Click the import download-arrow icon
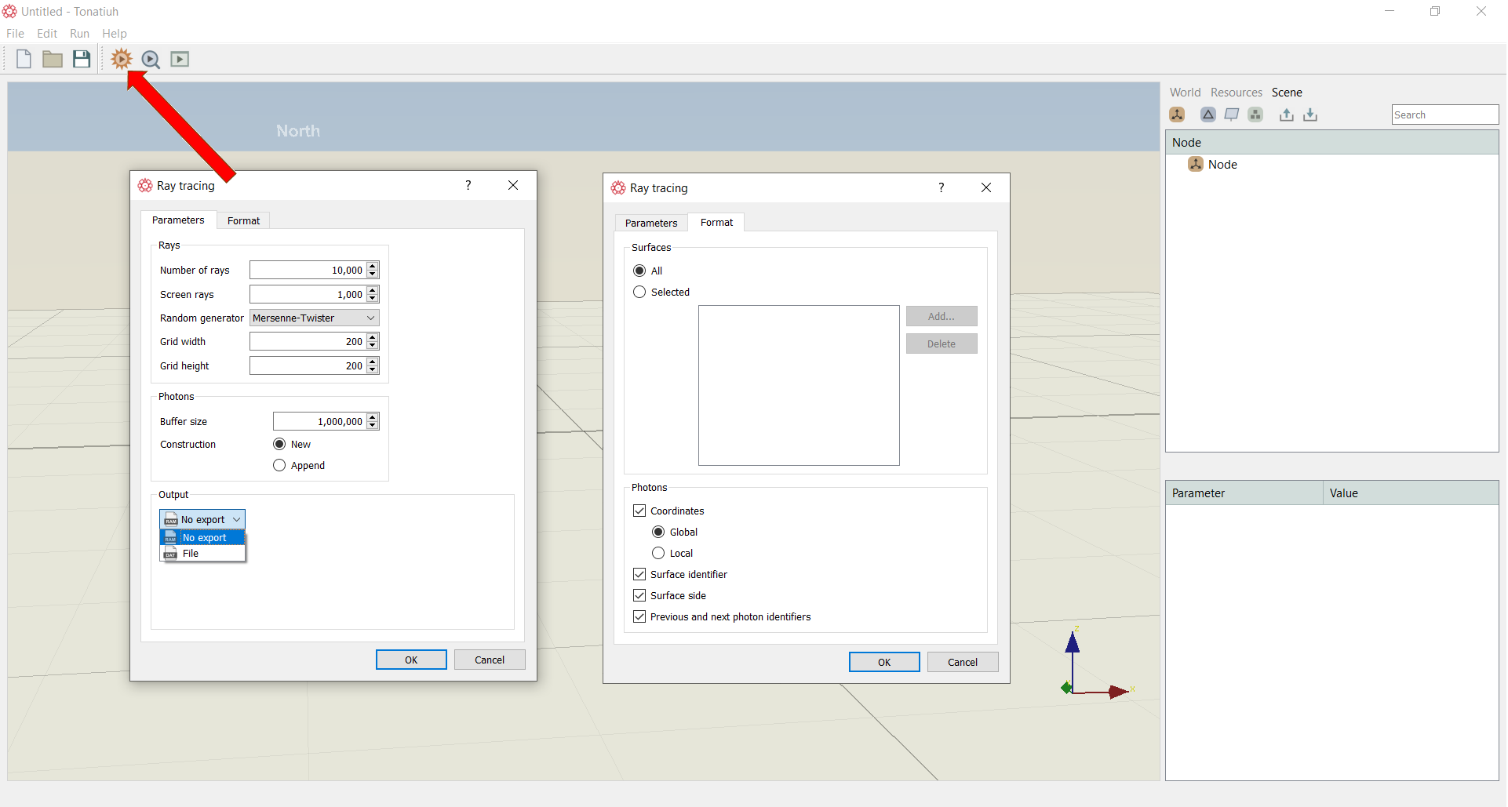 pyautogui.click(x=1310, y=115)
